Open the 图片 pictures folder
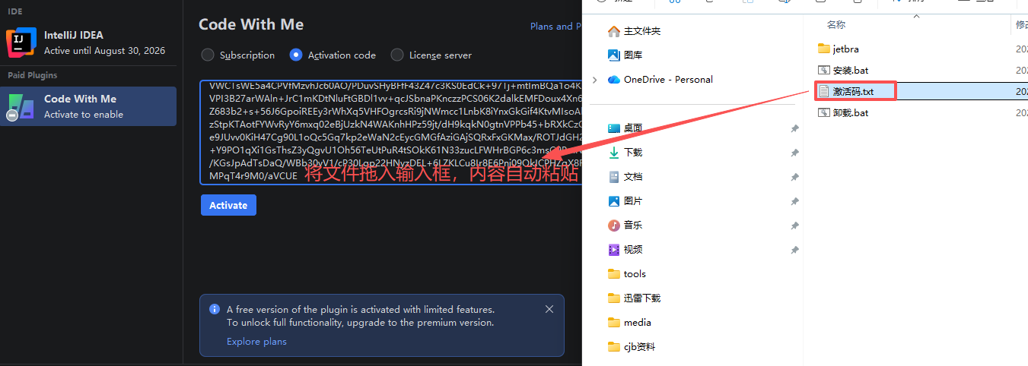 (625, 201)
